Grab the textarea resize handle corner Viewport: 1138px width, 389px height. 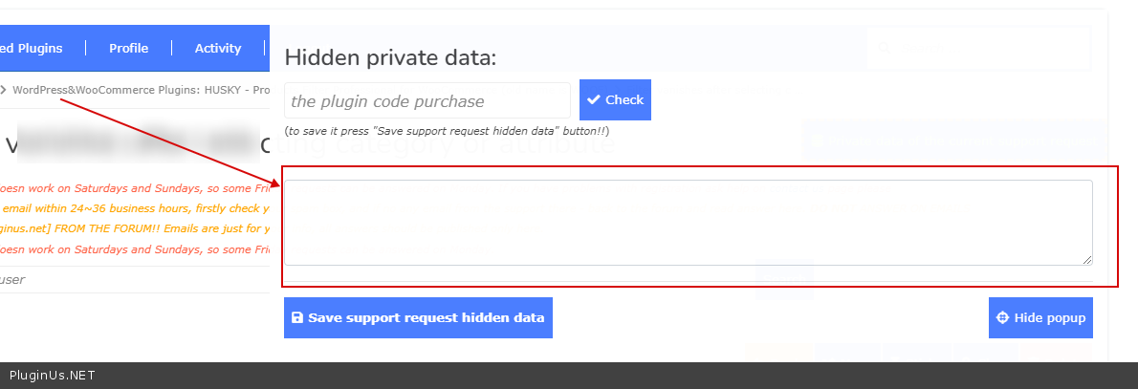click(1087, 259)
